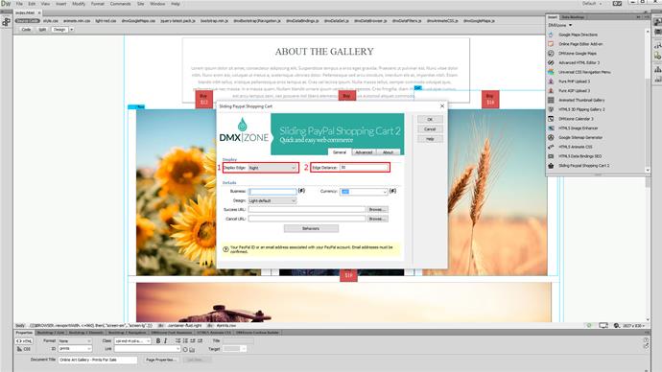Click HTML5 Image Enhancer icon
Viewport: 662px width, 372px height.
coord(551,128)
